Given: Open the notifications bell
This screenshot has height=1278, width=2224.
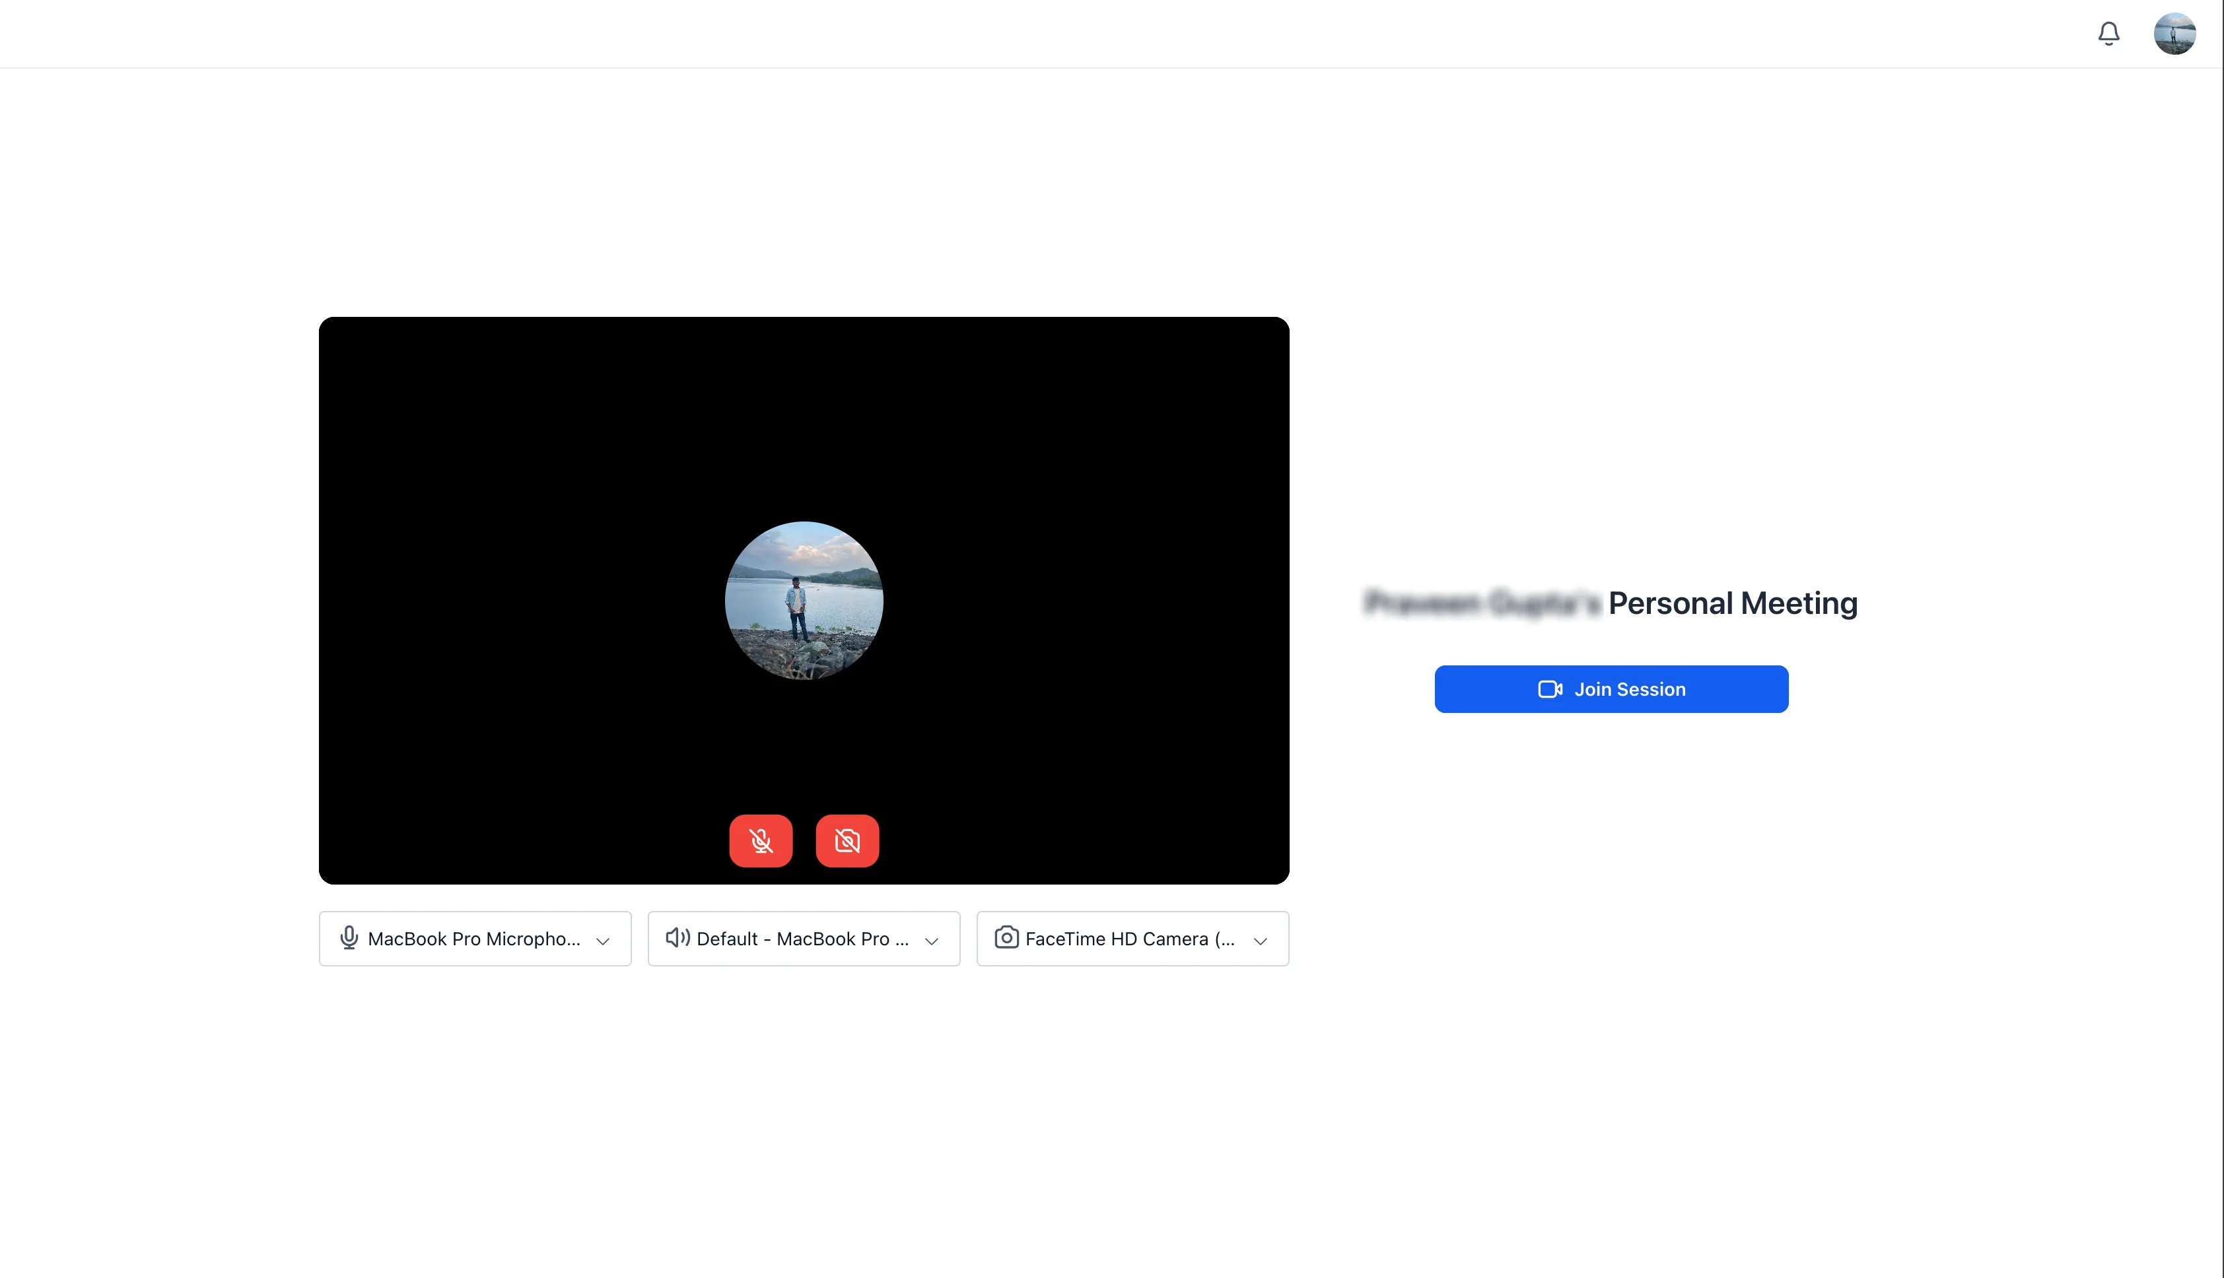Looking at the screenshot, I should tap(2108, 34).
